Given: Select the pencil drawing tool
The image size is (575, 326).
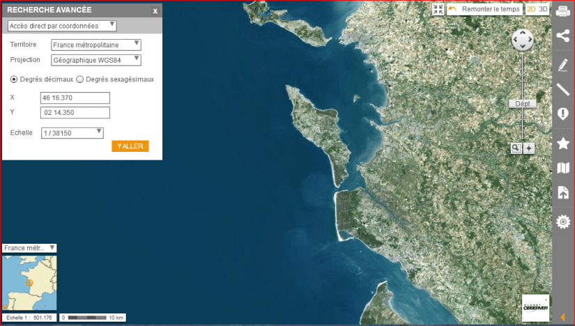Looking at the screenshot, I should tap(563, 65).
